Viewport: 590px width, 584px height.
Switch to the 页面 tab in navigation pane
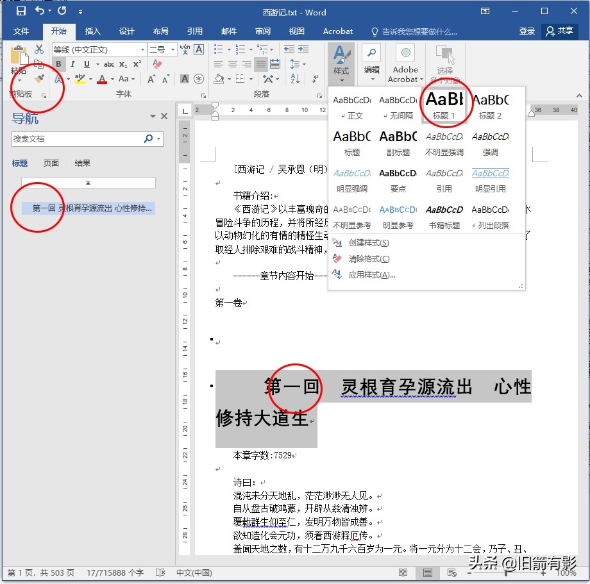coord(51,163)
